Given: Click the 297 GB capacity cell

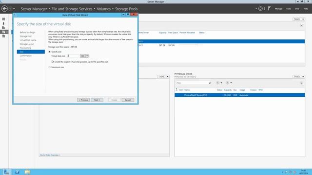Looking at the screenshot, I should [162, 45].
